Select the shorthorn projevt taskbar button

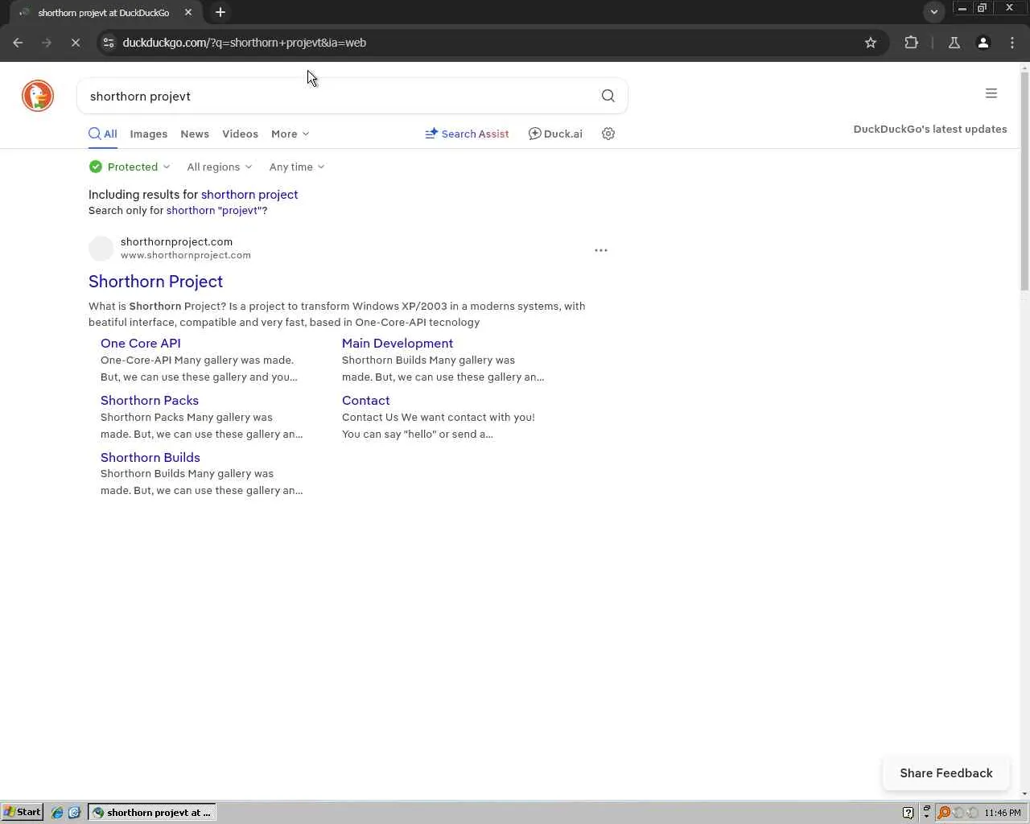[153, 813]
